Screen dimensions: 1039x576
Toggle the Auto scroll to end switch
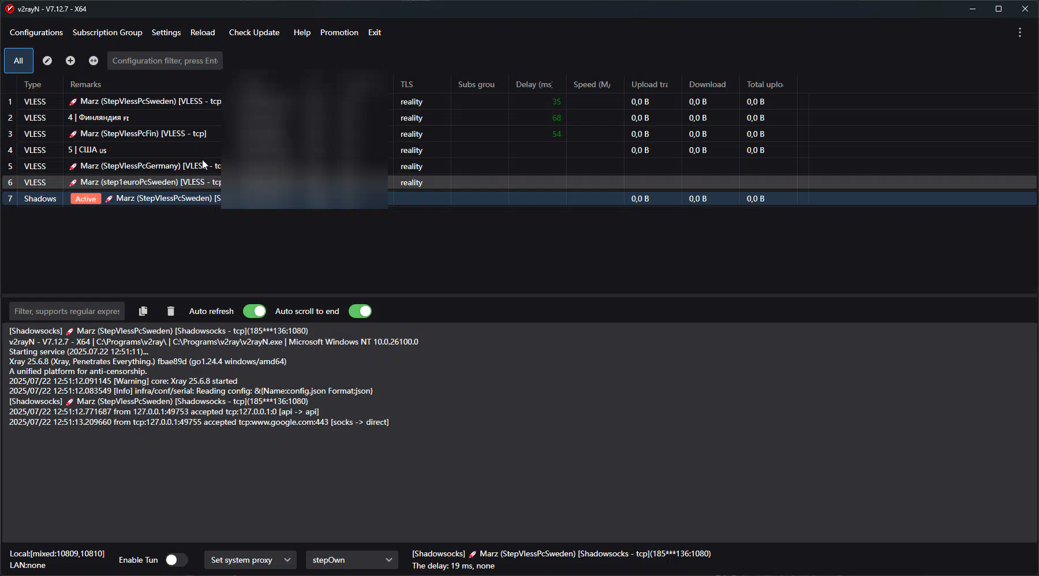click(360, 311)
